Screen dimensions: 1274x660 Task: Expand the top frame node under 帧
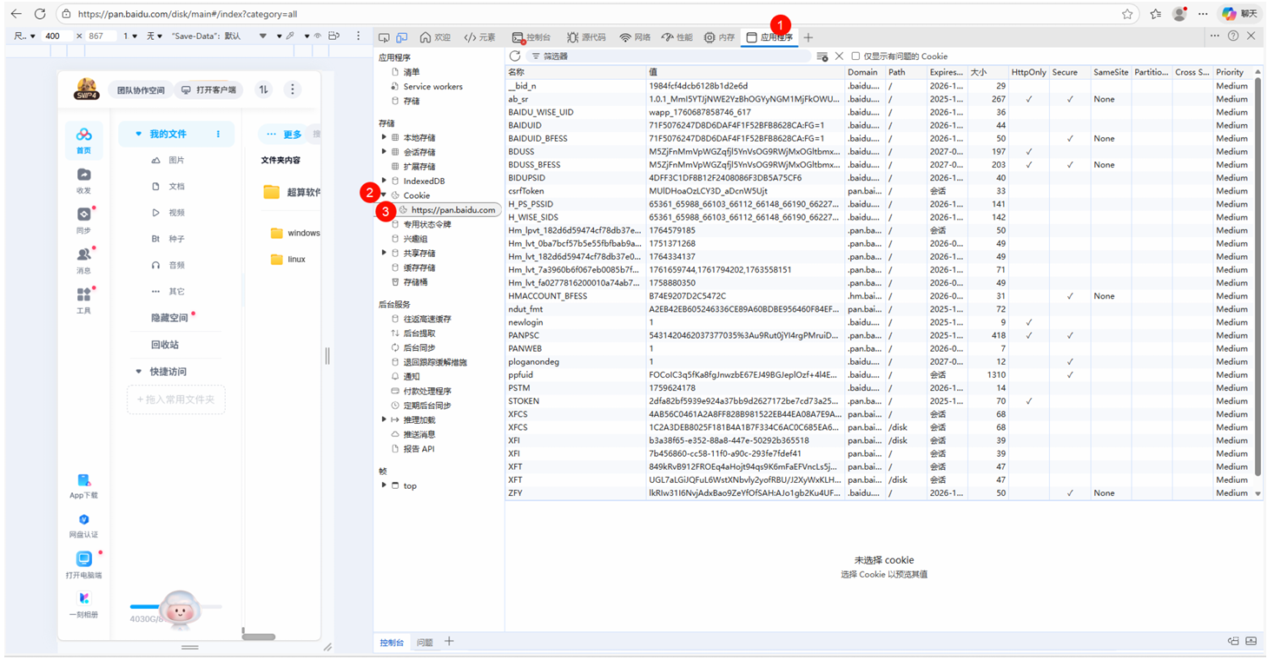click(383, 485)
